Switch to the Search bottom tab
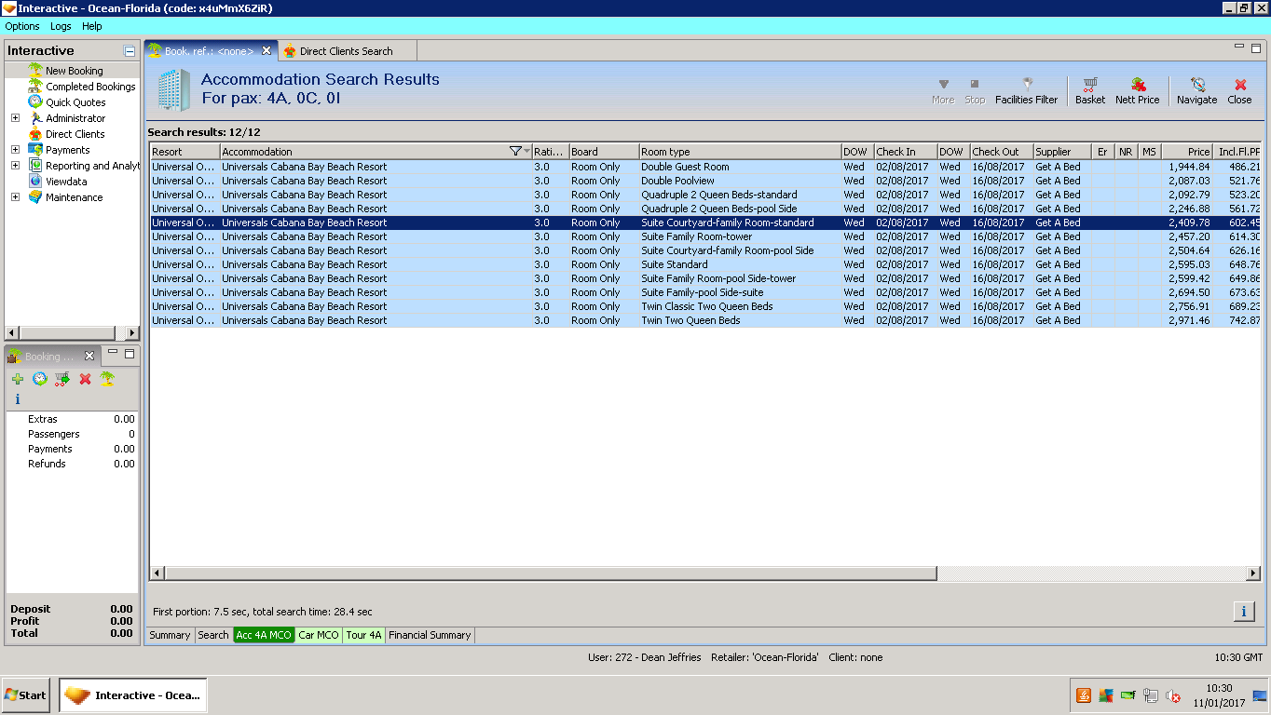 coord(213,635)
